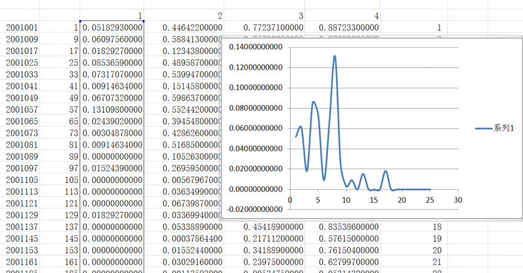
Task: Click header cell 2 above second data column
Action: click(184, 15)
